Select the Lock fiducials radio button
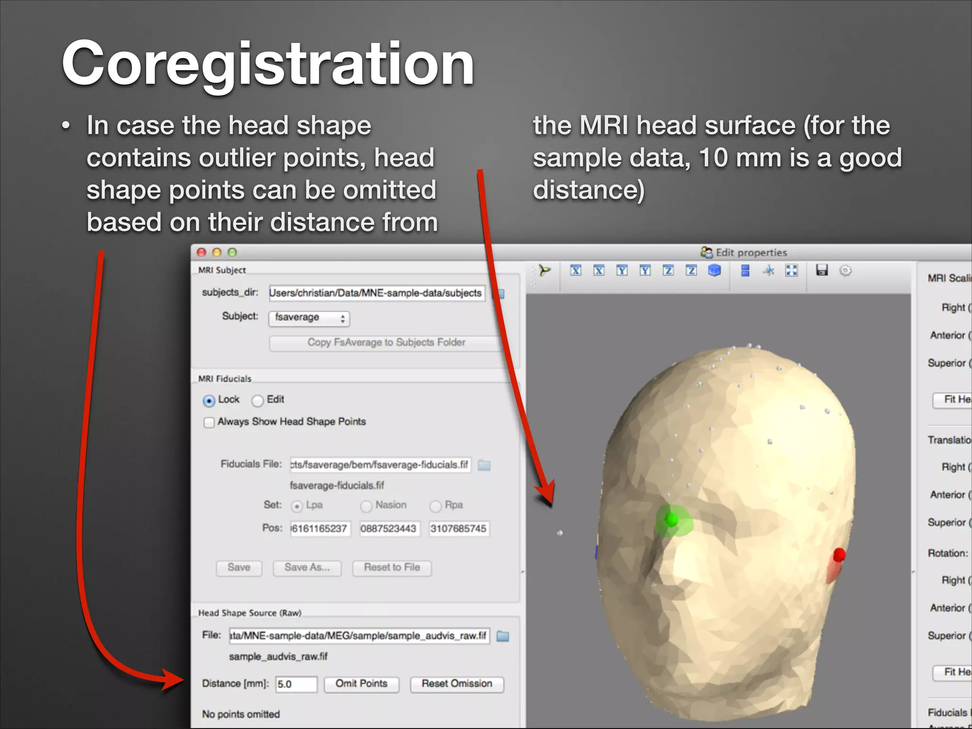This screenshot has height=729, width=972. coord(209,401)
